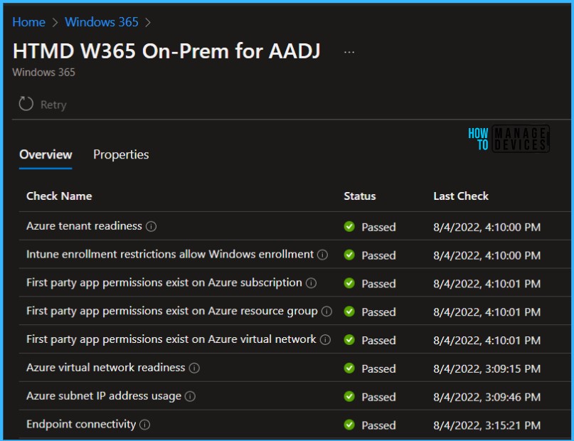Click the Retry label text
Viewport: 574px width, 441px height.
pyautogui.click(x=53, y=105)
